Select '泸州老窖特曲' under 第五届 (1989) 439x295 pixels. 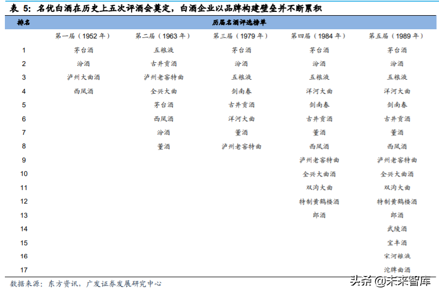click(397, 160)
